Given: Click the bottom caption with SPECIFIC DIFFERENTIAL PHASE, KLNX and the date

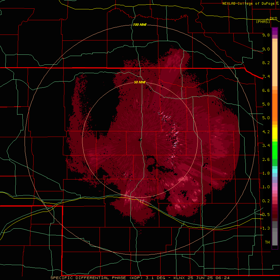Looking at the screenshot, I should (140, 278).
